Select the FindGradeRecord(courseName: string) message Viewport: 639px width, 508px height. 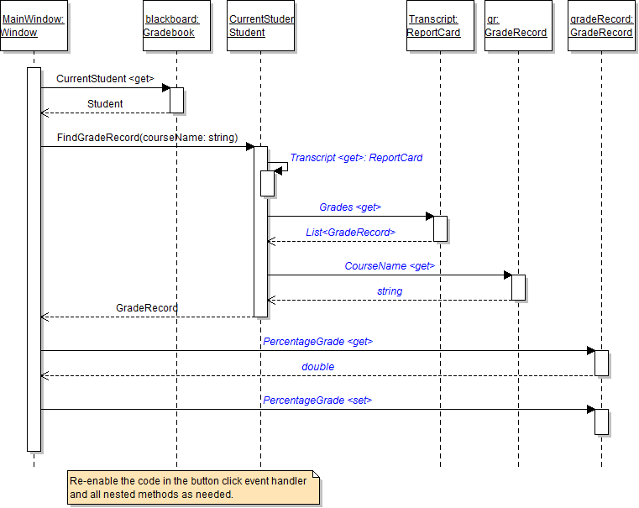pyautogui.click(x=147, y=138)
